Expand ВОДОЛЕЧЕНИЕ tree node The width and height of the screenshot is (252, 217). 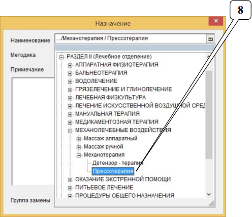click(x=70, y=82)
